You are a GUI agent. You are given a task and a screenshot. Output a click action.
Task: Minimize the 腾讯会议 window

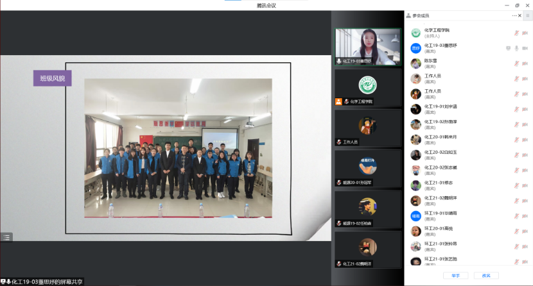(507, 5)
